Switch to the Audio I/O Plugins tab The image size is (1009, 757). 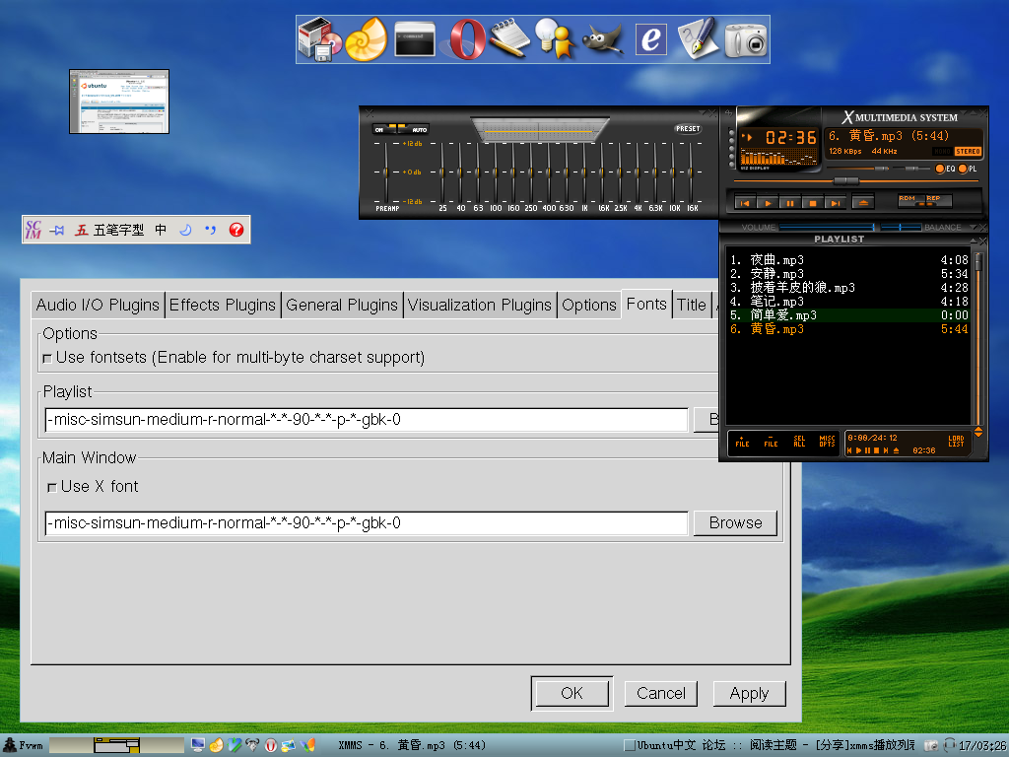click(x=98, y=306)
